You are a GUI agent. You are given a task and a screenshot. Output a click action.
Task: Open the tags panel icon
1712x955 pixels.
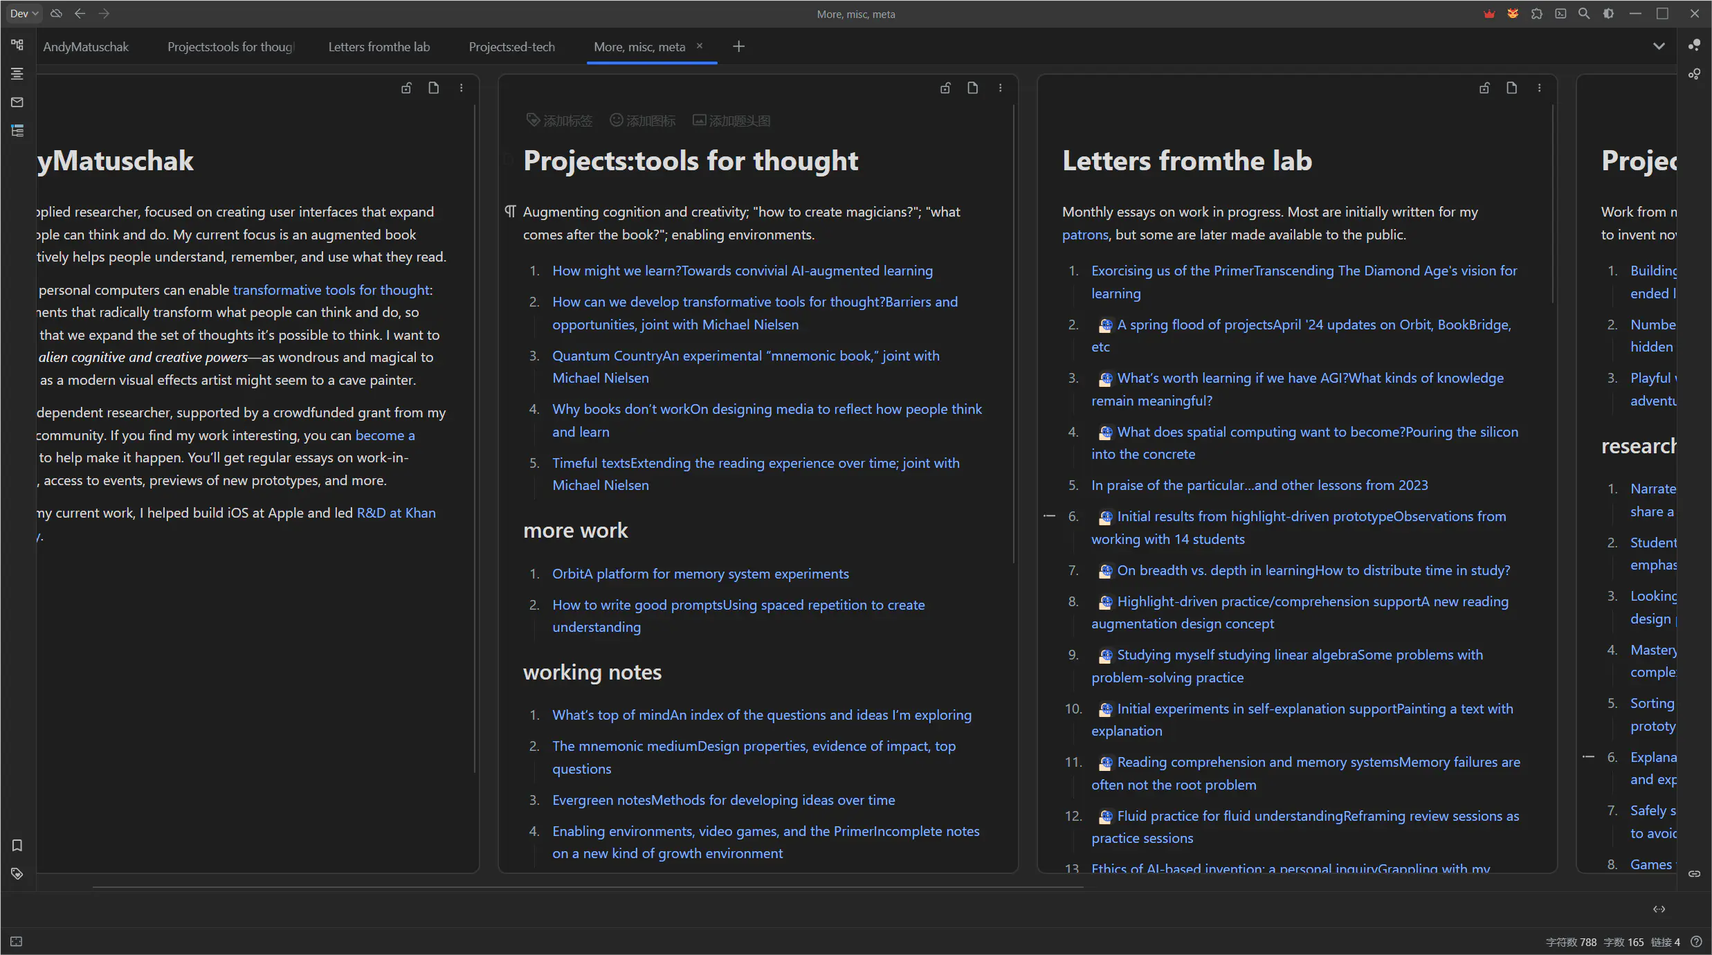click(17, 873)
